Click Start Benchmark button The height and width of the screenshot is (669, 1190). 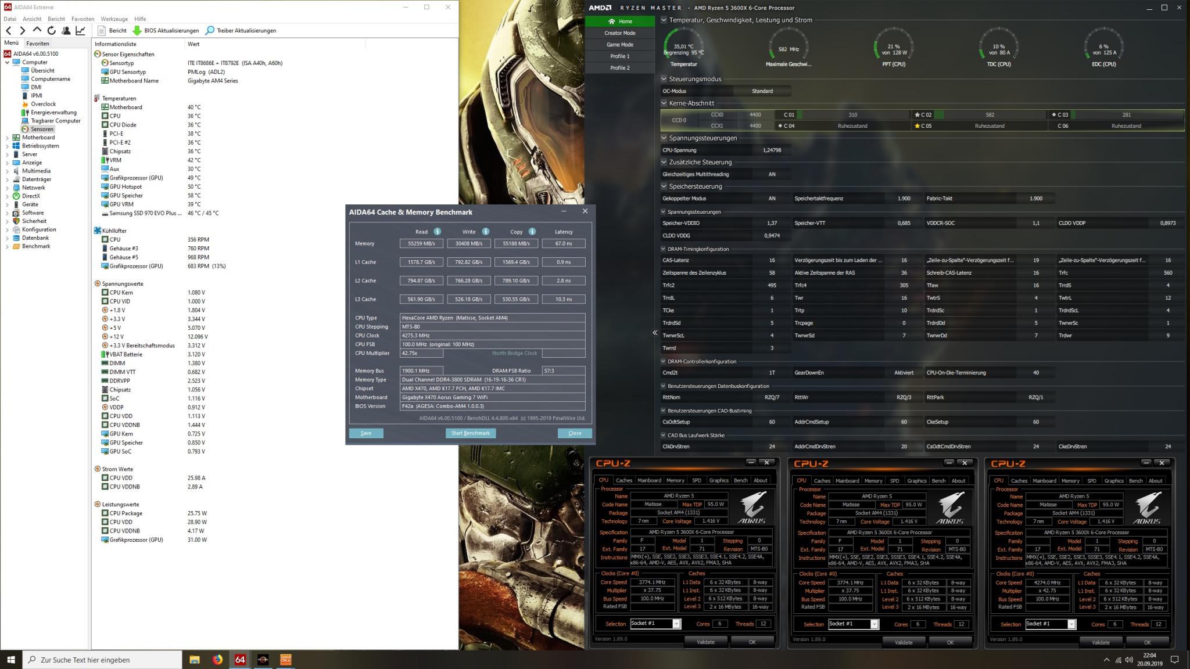tap(471, 433)
